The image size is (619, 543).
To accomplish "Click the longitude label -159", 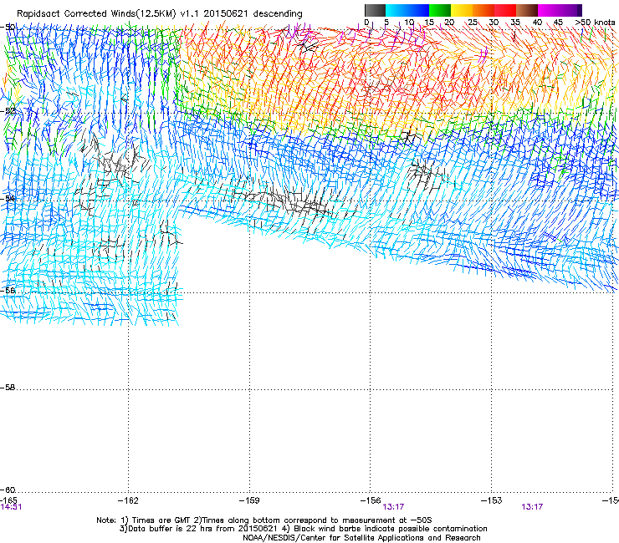I will click(x=249, y=500).
